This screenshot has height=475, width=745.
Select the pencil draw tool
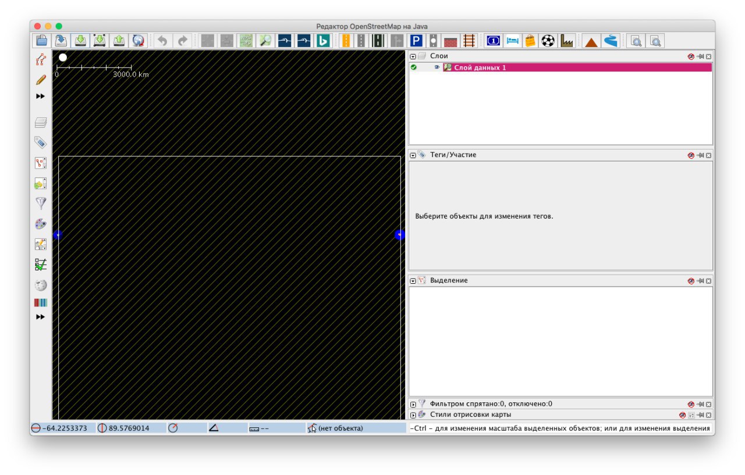[40, 80]
